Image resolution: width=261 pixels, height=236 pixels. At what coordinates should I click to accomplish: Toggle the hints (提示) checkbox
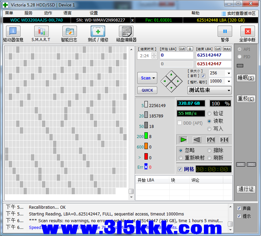239,216
